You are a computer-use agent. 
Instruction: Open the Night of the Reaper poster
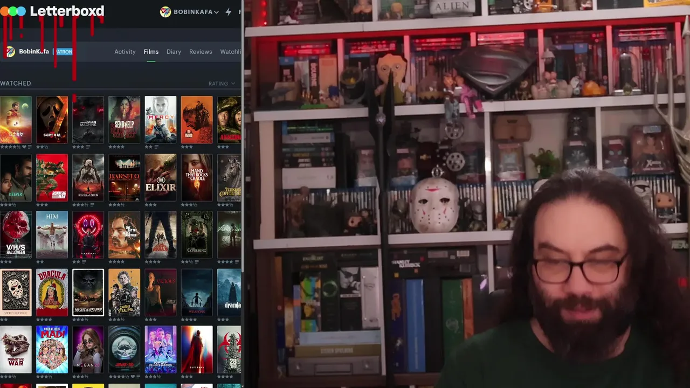88,293
